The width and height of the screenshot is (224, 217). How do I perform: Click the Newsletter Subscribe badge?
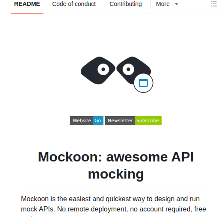(133, 120)
